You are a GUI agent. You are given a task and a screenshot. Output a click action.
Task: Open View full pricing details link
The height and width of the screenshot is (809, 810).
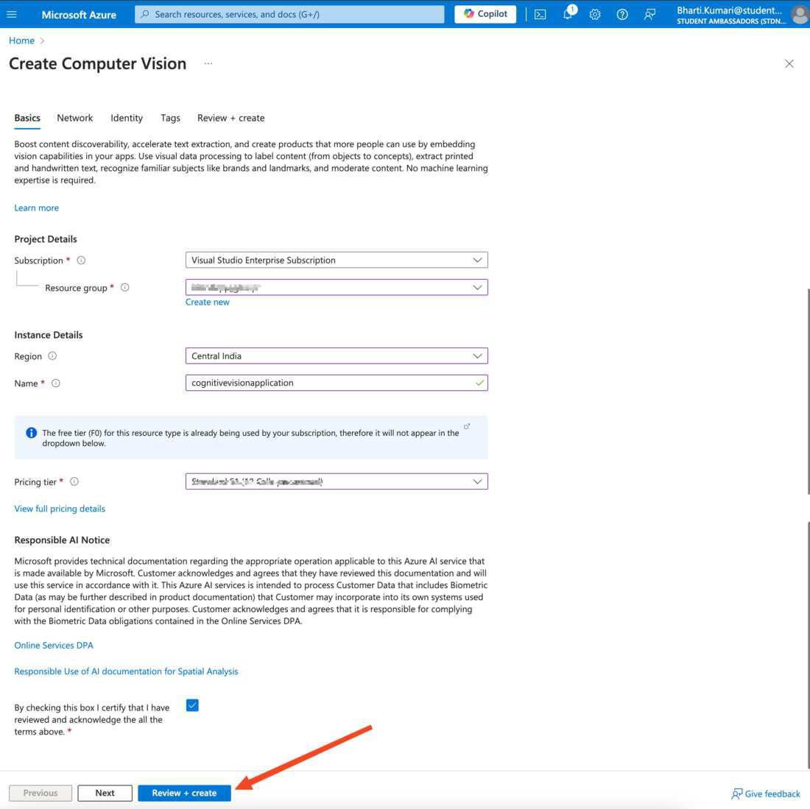(x=60, y=509)
